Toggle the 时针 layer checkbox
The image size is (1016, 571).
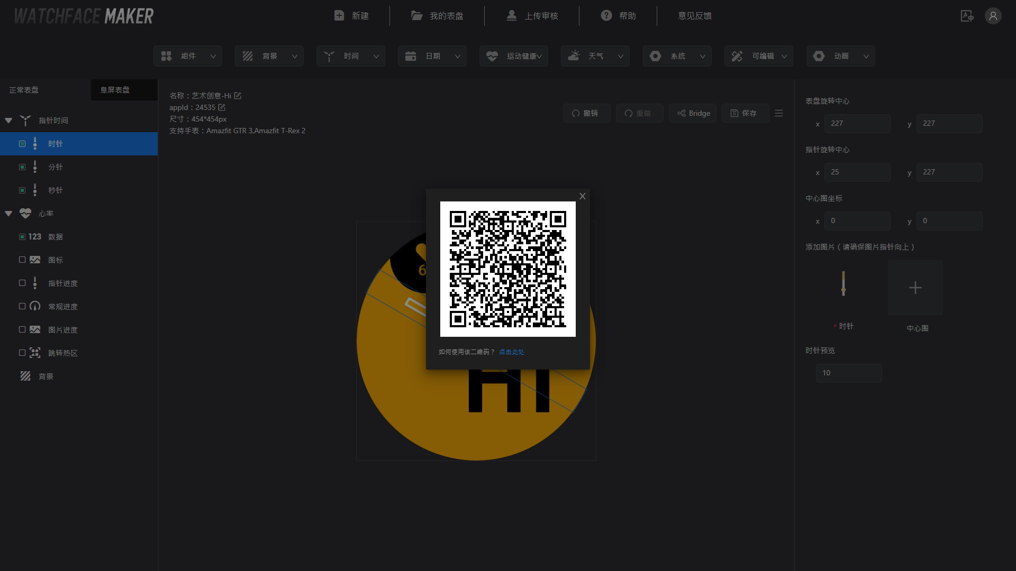point(22,144)
